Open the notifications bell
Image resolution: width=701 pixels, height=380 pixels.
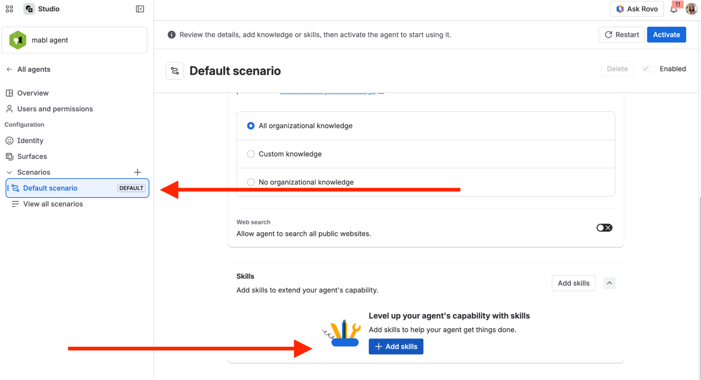(674, 9)
